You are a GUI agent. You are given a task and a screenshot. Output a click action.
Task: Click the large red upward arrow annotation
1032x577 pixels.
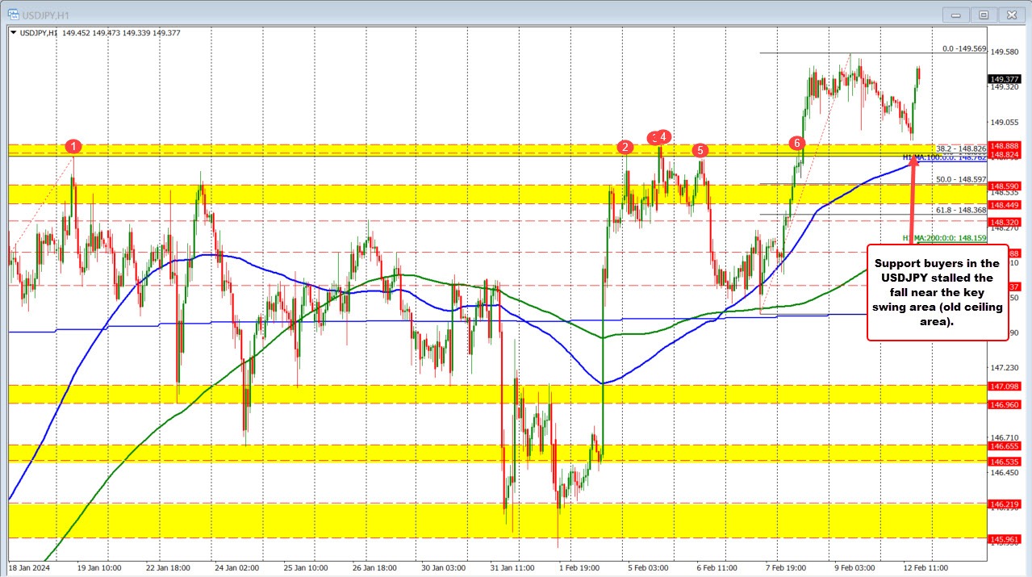tap(914, 202)
